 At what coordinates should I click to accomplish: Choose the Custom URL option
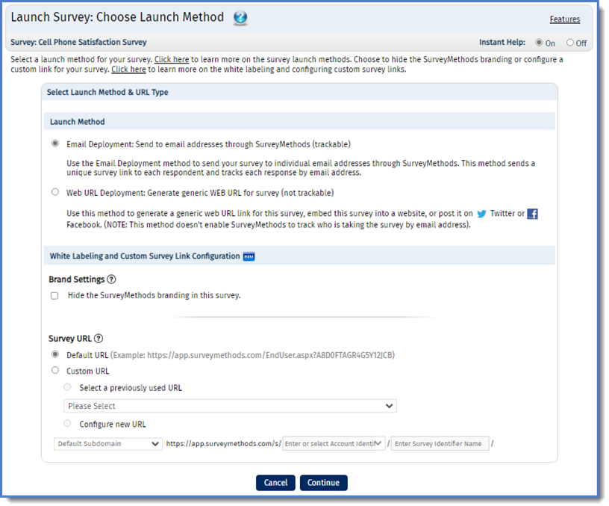[x=55, y=370]
